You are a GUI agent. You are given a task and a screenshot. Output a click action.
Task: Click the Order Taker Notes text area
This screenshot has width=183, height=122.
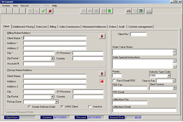click(x=143, y=52)
